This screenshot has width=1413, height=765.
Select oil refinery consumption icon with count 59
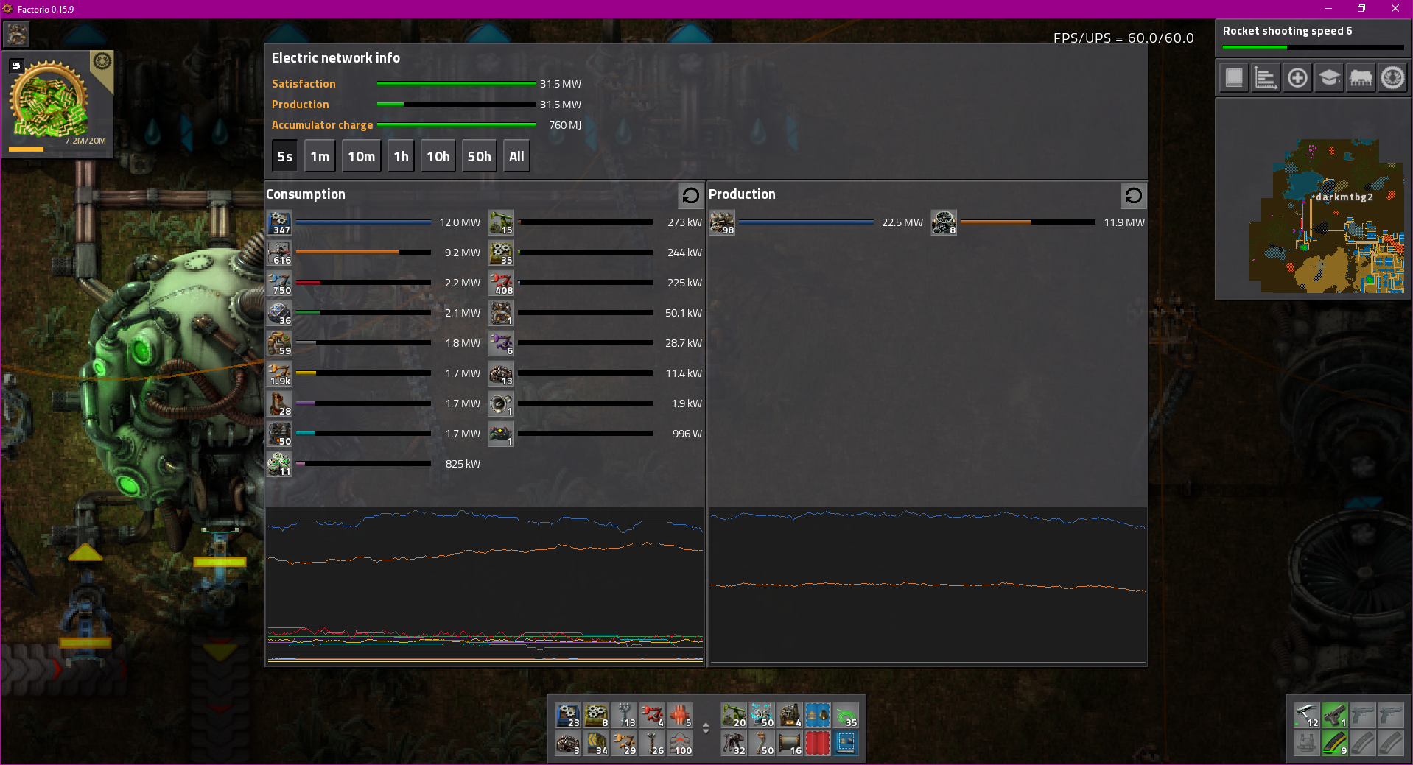279,343
